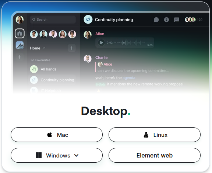The height and width of the screenshot is (173, 212).
Task: Click the Linux download button
Action: pyautogui.click(x=155, y=135)
